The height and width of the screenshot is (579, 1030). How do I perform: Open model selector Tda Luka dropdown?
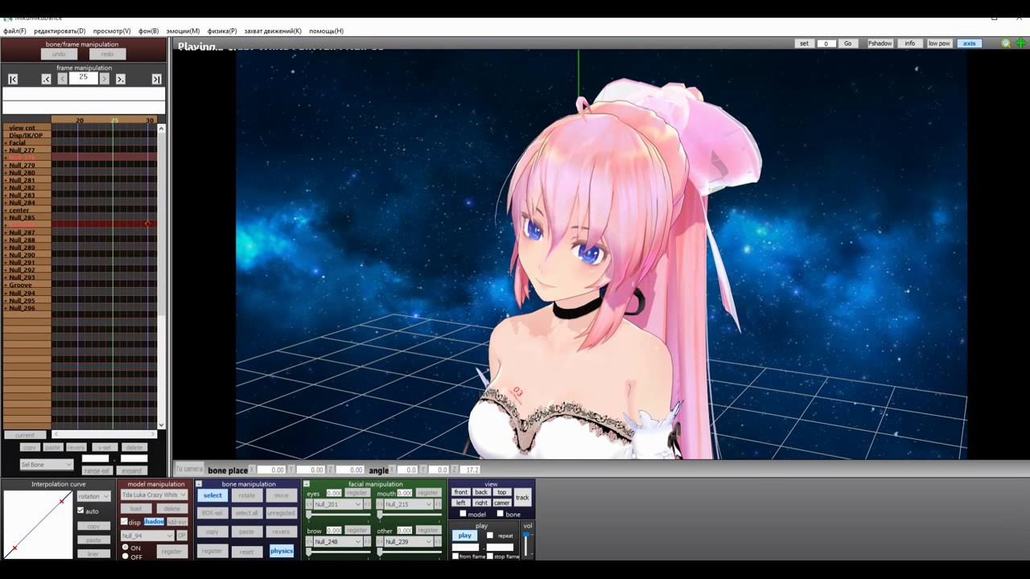pos(154,495)
